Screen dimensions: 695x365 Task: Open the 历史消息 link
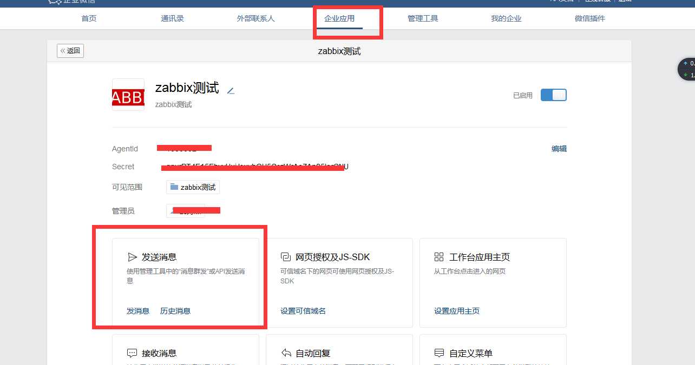pyautogui.click(x=175, y=311)
